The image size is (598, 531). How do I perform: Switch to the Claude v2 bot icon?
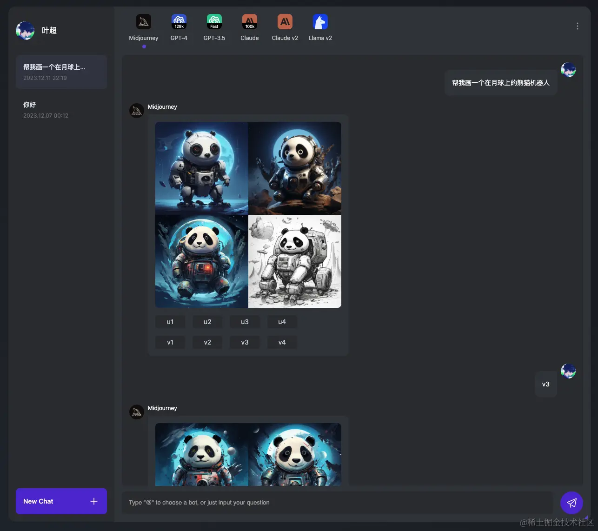pos(285,22)
